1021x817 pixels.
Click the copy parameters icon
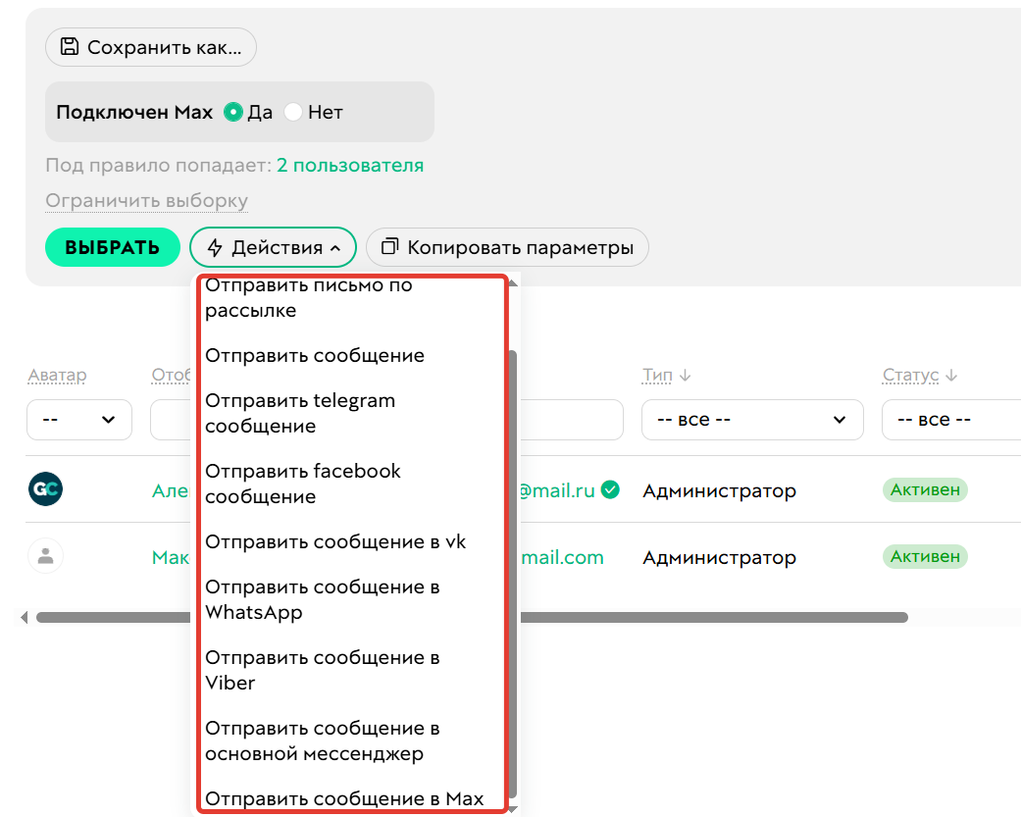pos(390,247)
